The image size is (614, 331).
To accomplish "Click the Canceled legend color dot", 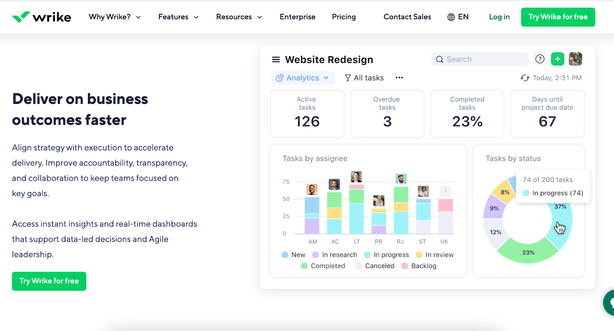I will pyautogui.click(x=358, y=266).
